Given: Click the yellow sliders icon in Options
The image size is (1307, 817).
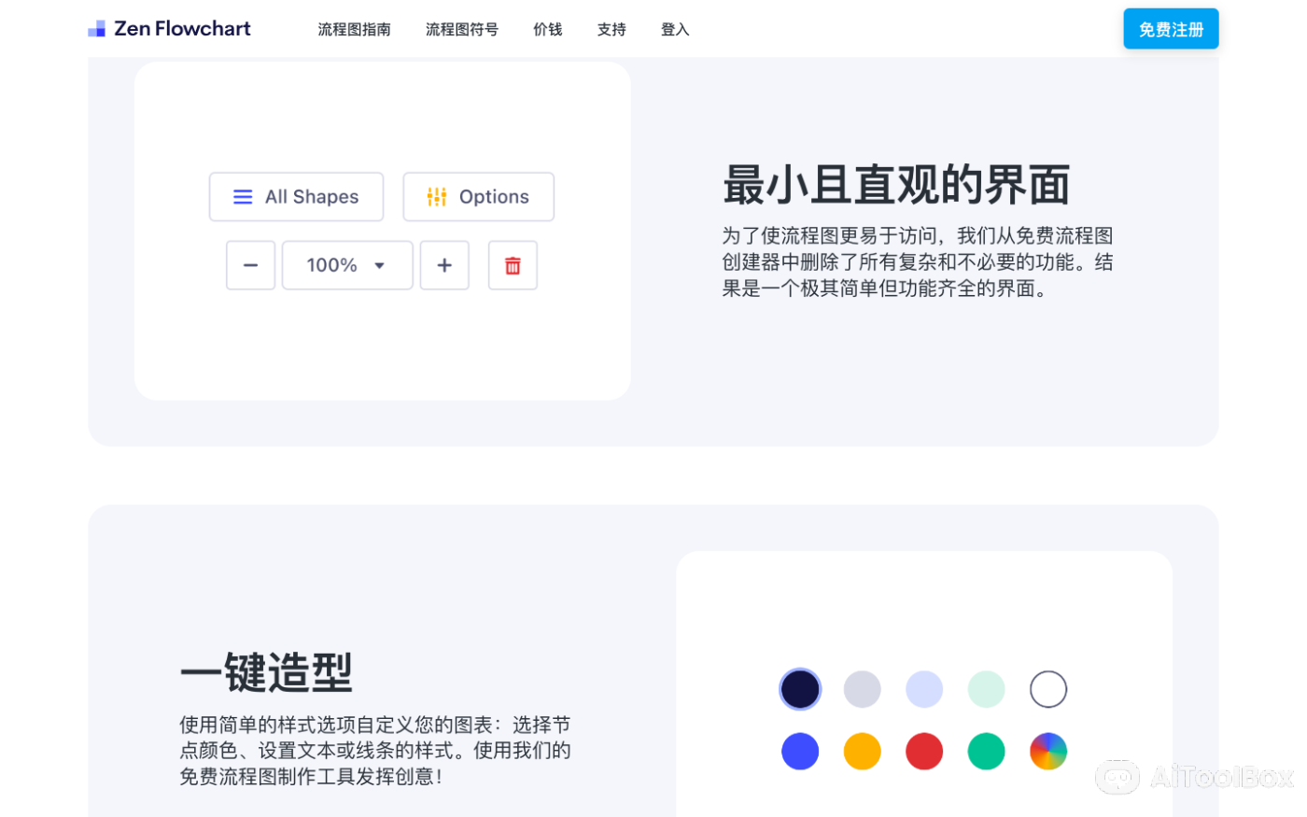Looking at the screenshot, I should tap(437, 197).
